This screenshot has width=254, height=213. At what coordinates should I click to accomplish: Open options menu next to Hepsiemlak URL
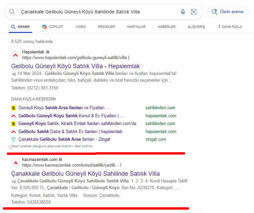[x=129, y=58]
